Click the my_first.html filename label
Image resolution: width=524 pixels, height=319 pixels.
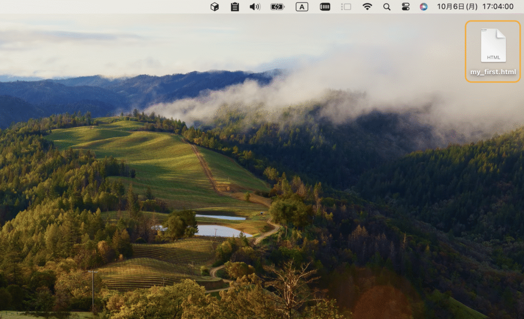coord(493,72)
